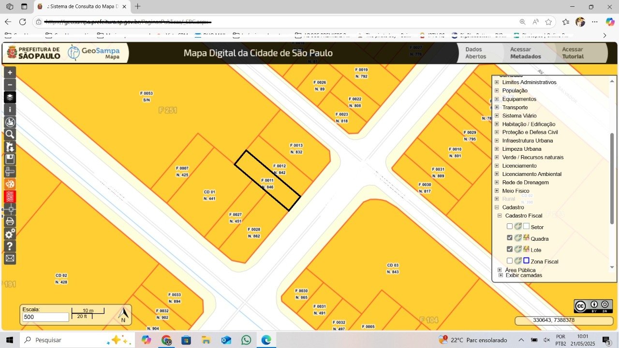The image size is (619, 348).
Task: Expand the Habitação / Edificação group
Action: 497,124
